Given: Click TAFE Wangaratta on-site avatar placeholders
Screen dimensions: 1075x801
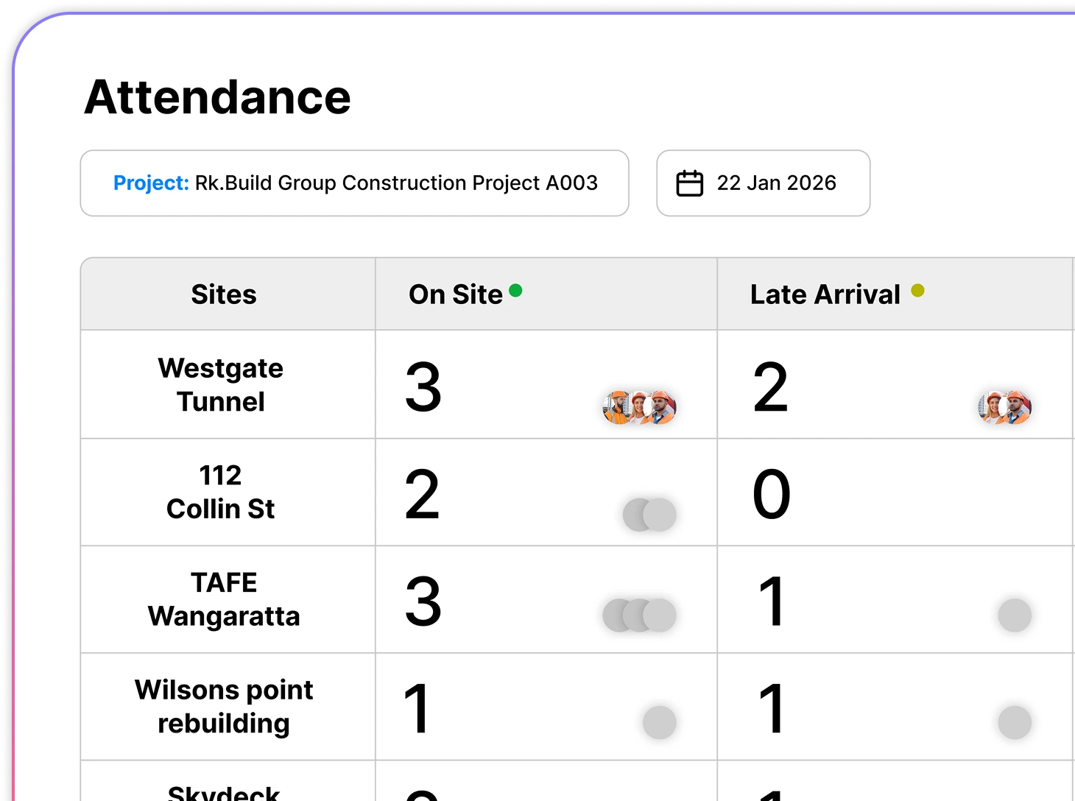Looking at the screenshot, I should [639, 615].
